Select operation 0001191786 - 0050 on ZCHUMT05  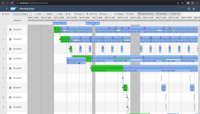pyautogui.click(x=175, y=68)
